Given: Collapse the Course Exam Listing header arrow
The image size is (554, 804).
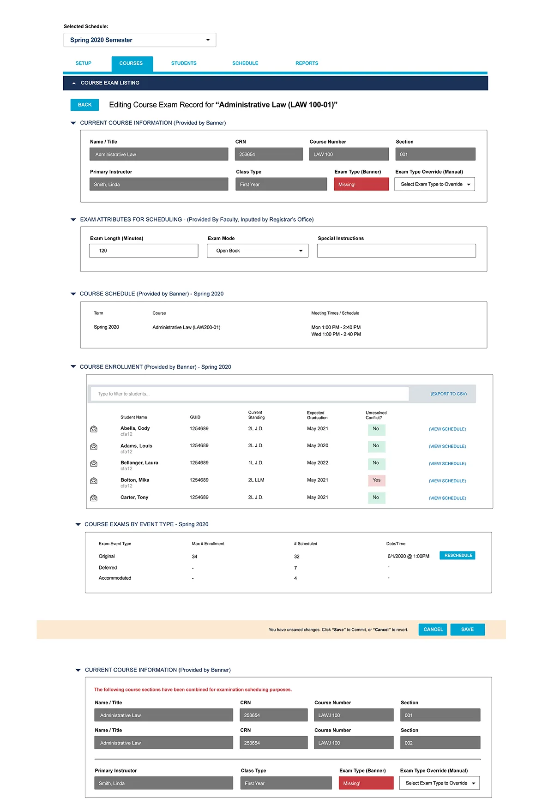Looking at the screenshot, I should coord(74,83).
